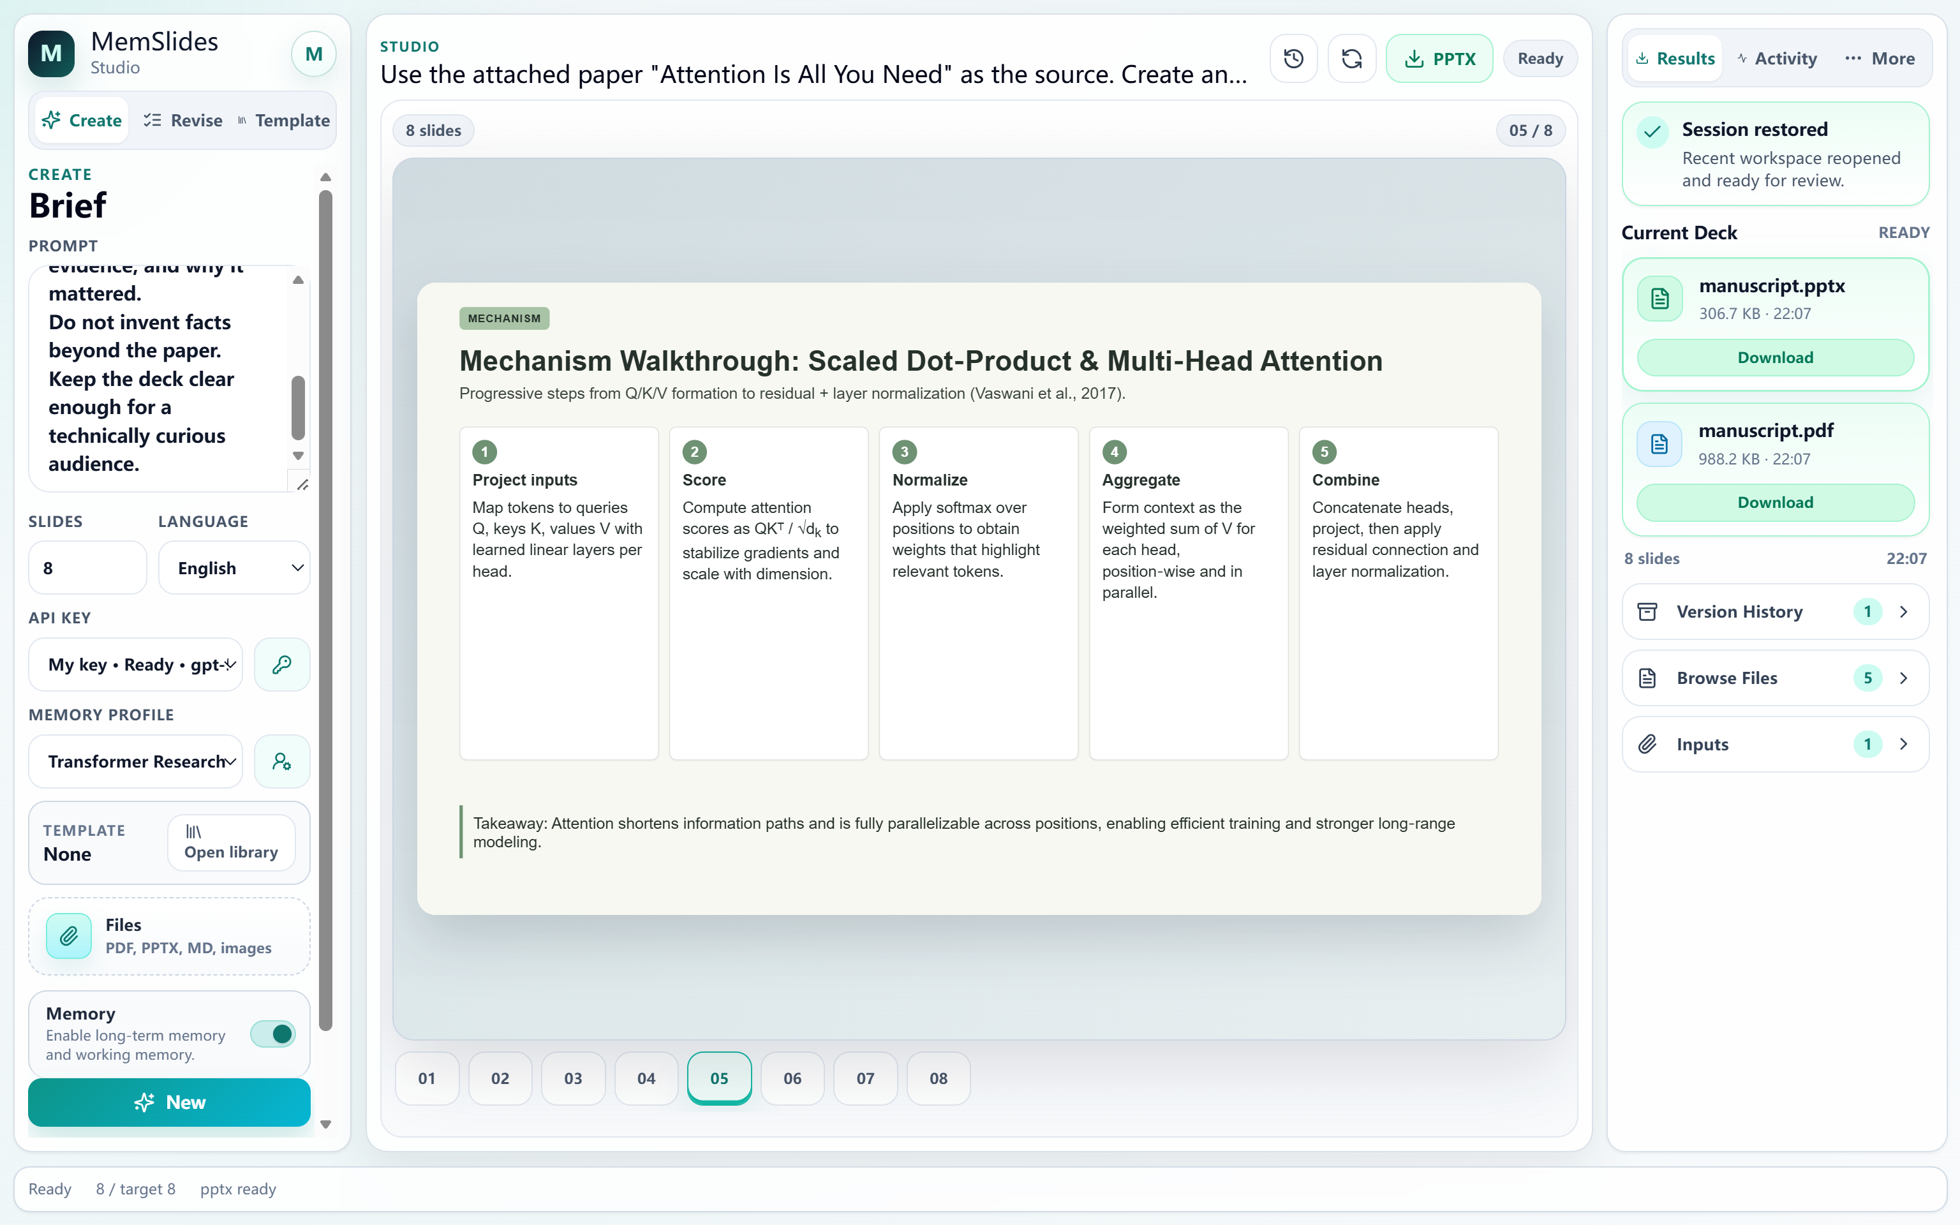
Task: Download manuscript.pdf
Action: (x=1776, y=502)
